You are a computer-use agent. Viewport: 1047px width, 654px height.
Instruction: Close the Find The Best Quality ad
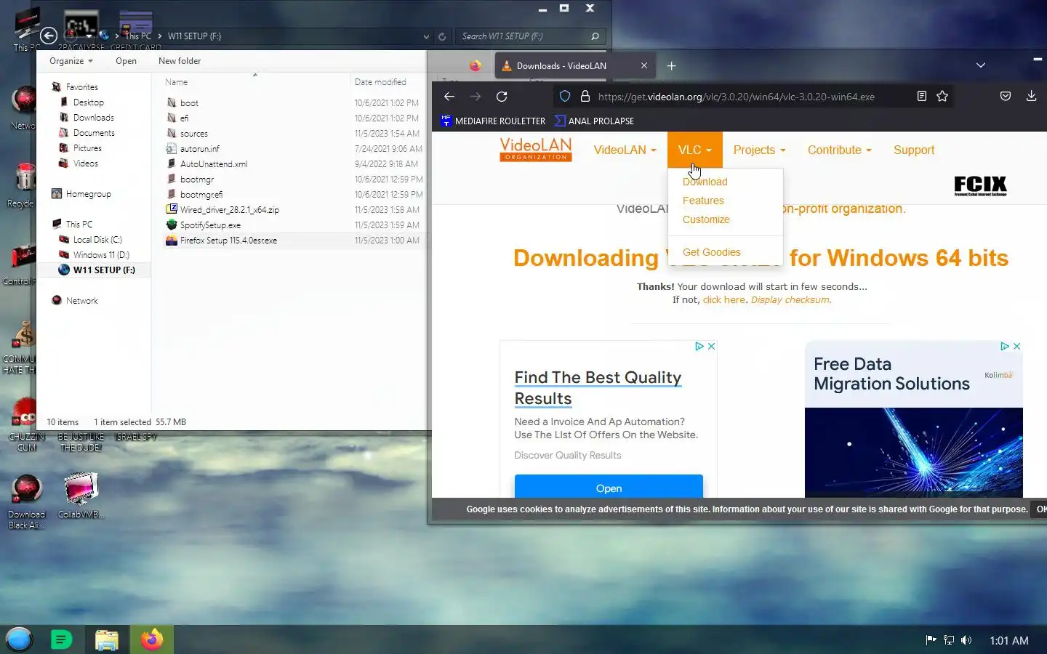click(712, 347)
